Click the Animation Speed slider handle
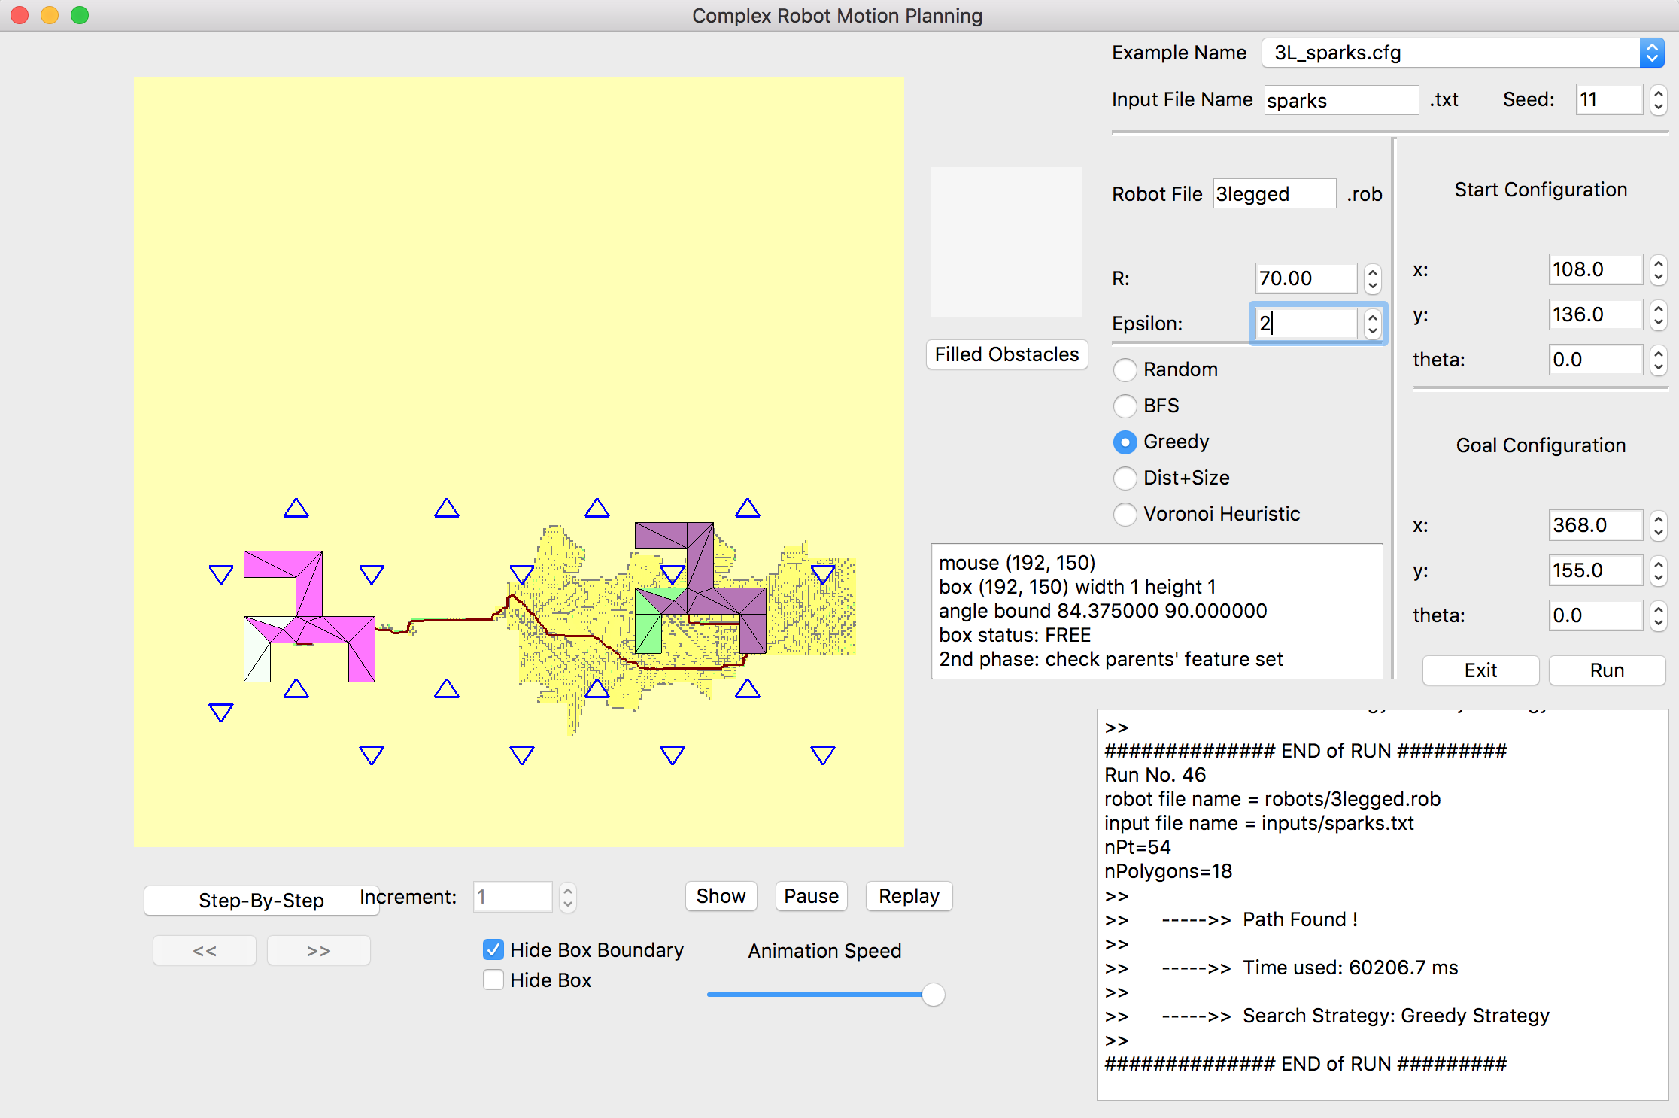Image resolution: width=1679 pixels, height=1118 pixels. click(933, 995)
